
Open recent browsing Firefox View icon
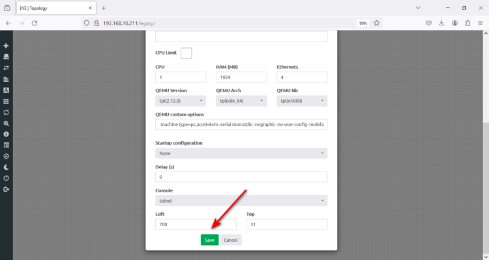(7, 8)
